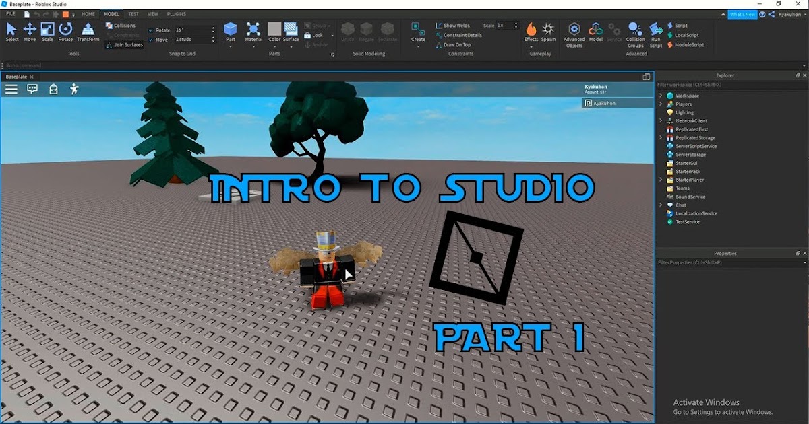The height and width of the screenshot is (424, 809).
Task: Toggle Constraint Details
Action: (x=458, y=35)
